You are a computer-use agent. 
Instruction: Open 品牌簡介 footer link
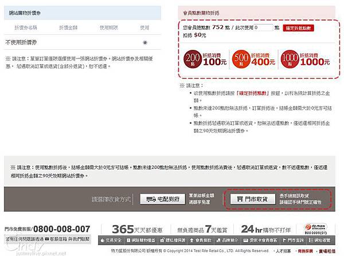coord(227,241)
